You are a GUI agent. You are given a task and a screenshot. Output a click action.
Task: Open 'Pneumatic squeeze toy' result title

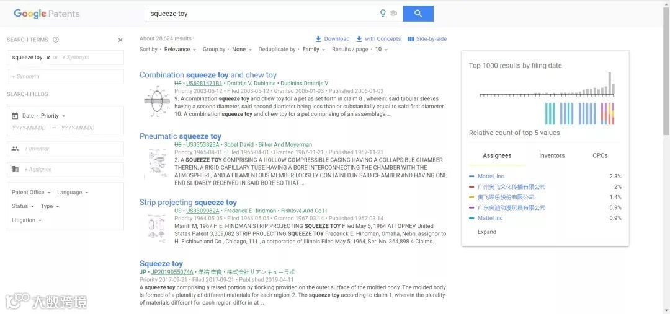[181, 136]
